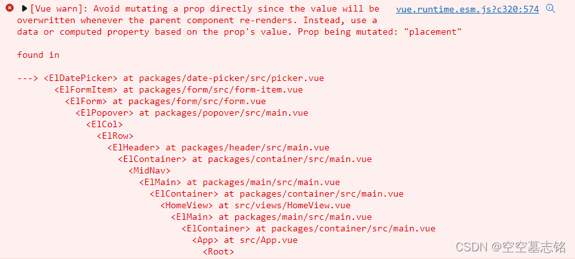Click the CSDN watermark text
Viewport: 575px width, 259px height.
click(x=511, y=247)
